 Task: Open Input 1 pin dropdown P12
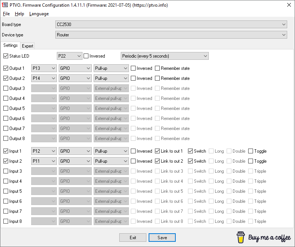point(44,151)
